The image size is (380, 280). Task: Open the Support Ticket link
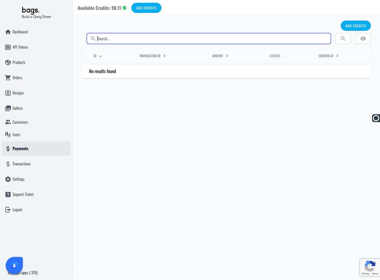pyautogui.click(x=23, y=194)
